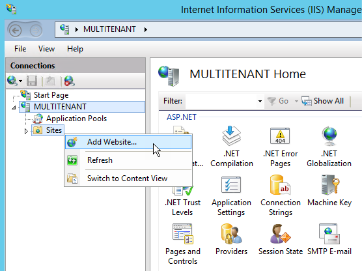Choose Refresh from context menu
Screen dimensions: 362x271
coord(128,160)
